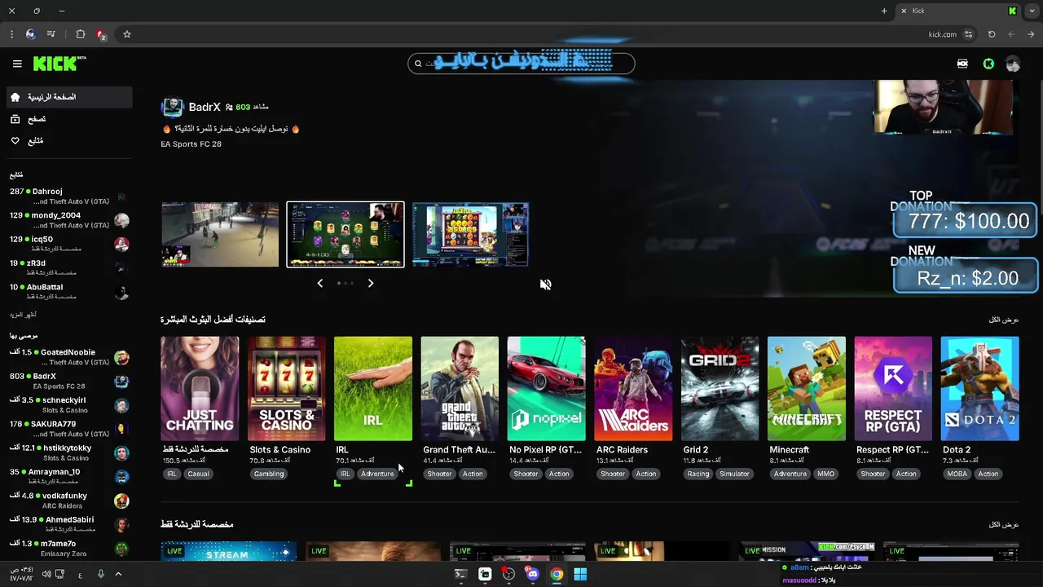
Task: Open the user profile avatar menu
Action: pos(1013,64)
